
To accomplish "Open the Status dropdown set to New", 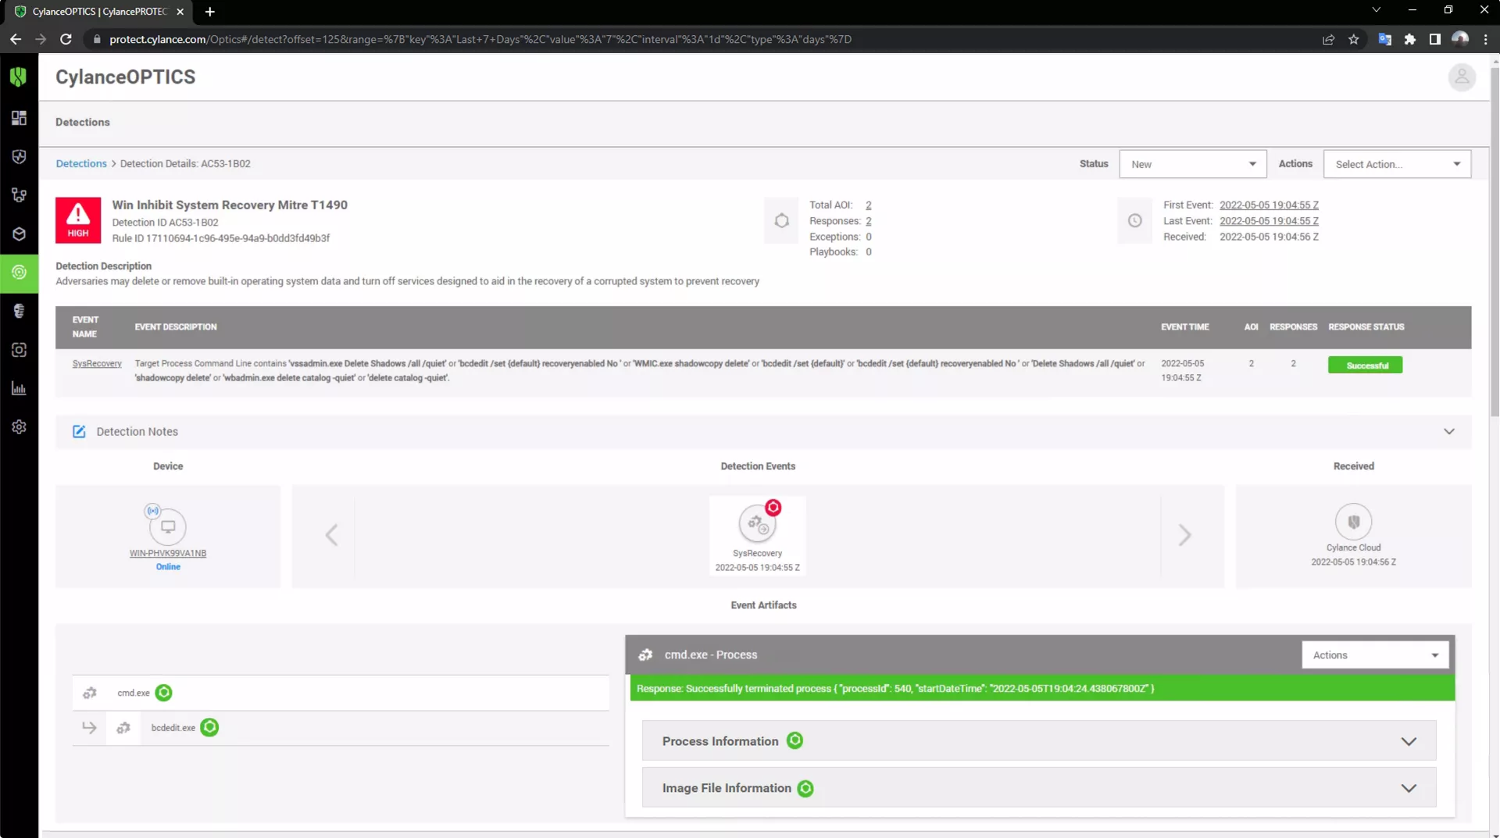I will tap(1192, 164).
